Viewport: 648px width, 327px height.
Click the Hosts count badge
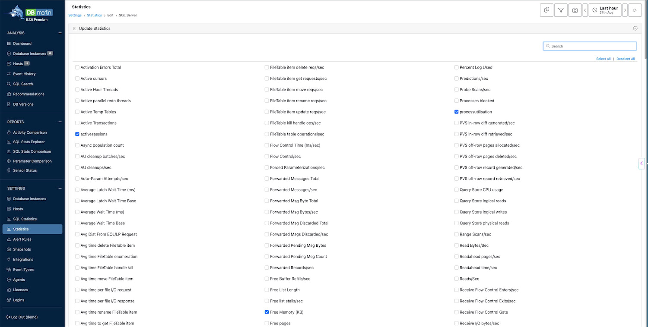click(26, 64)
